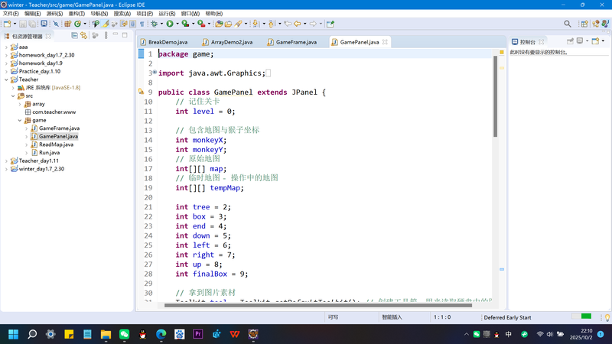
Task: Open WeChat from the taskbar
Action: pos(124,334)
